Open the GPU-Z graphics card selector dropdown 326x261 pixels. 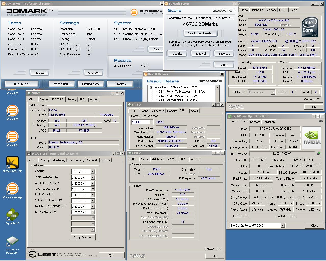[283, 226]
